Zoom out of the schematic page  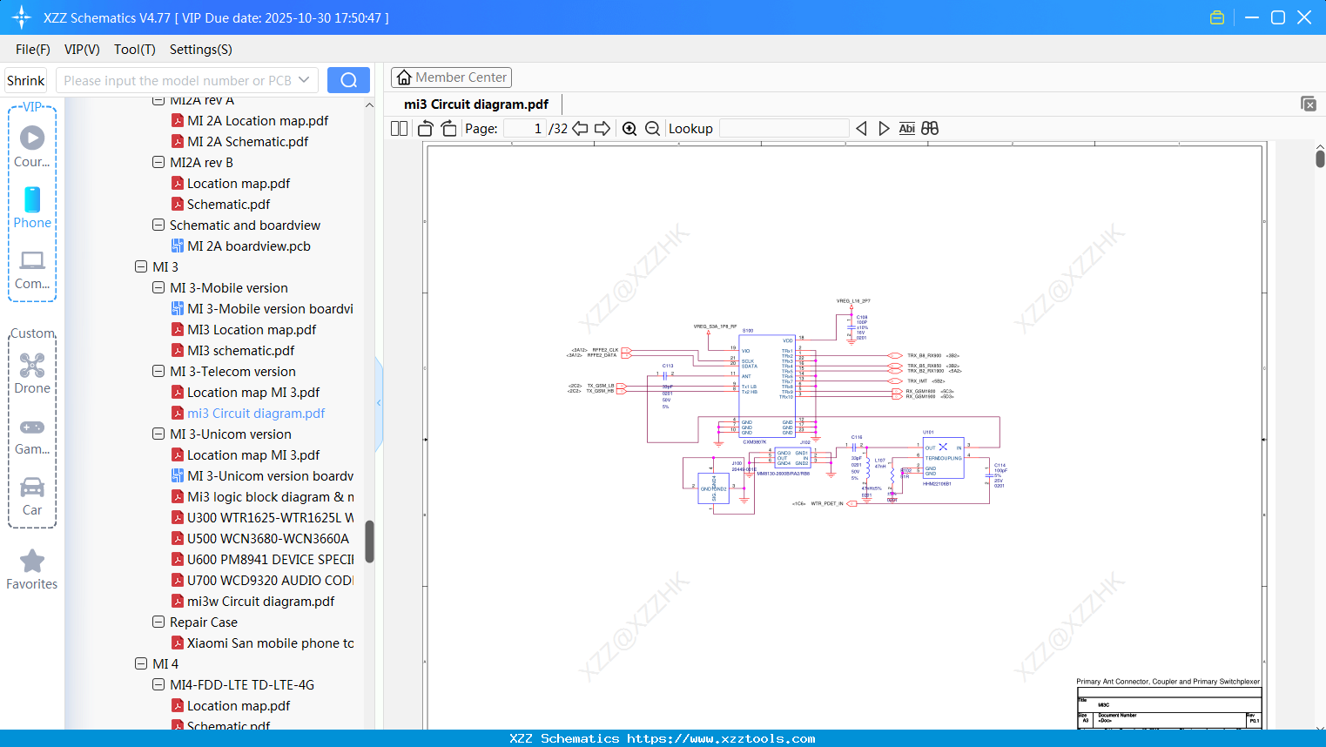pos(651,128)
